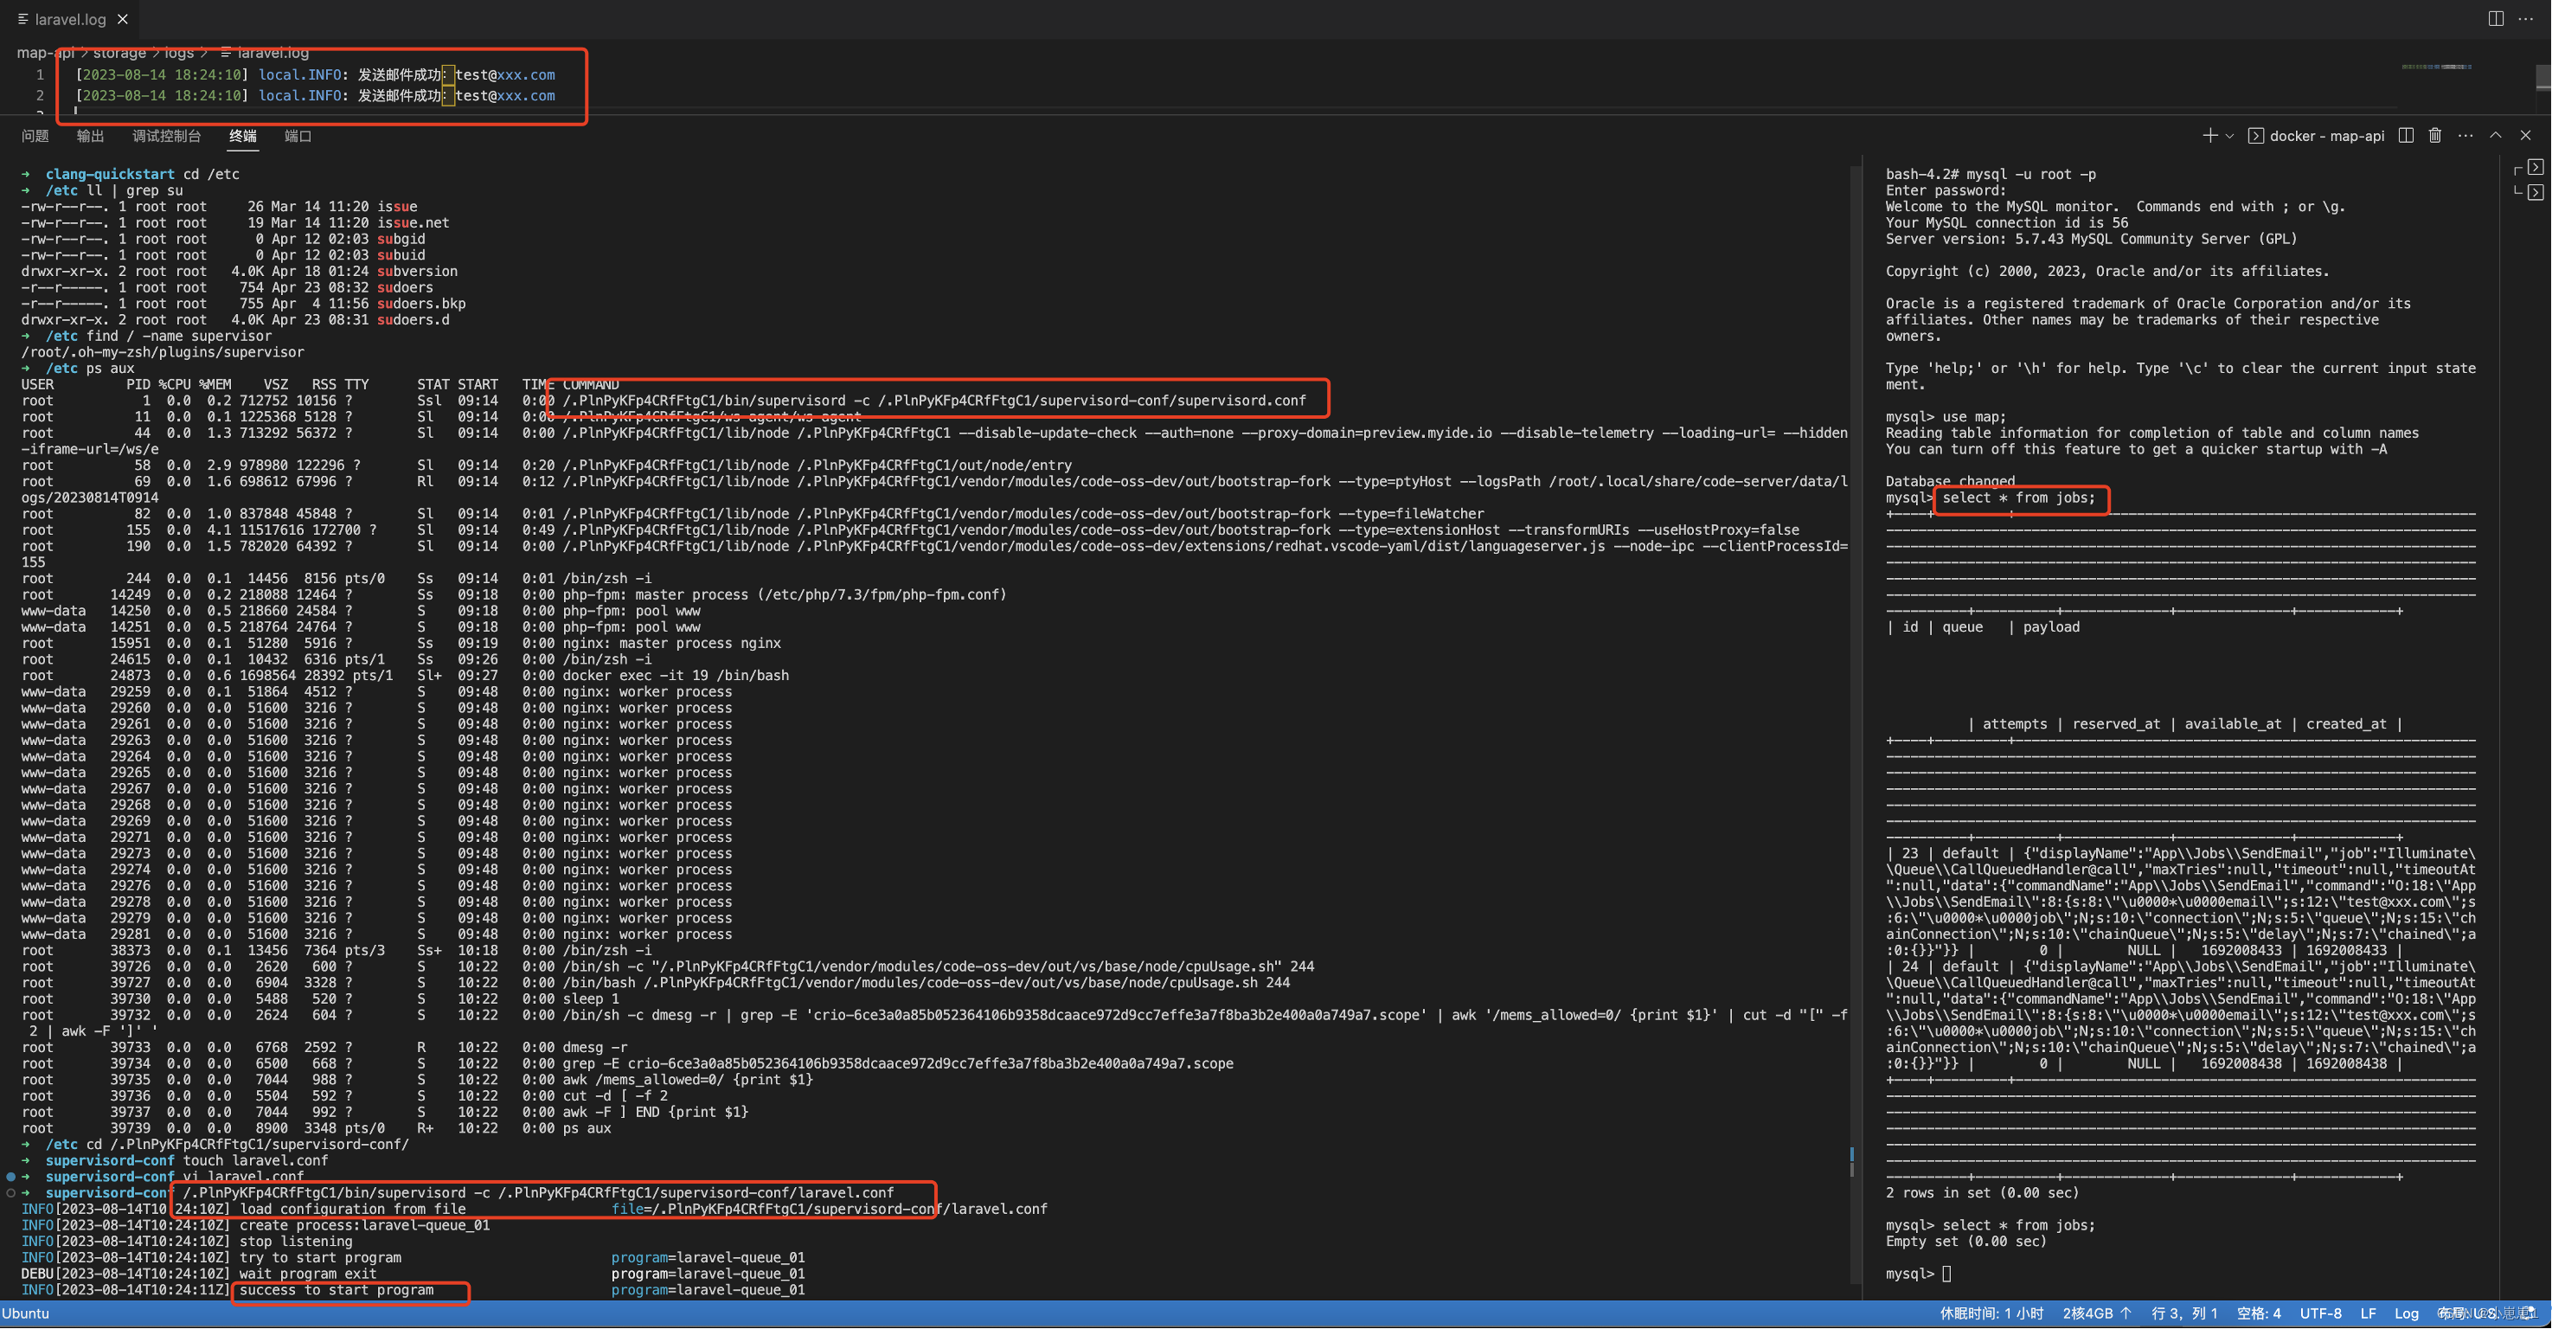2552x1329 pixels.
Task: Split the terminal pane
Action: coord(2406,135)
